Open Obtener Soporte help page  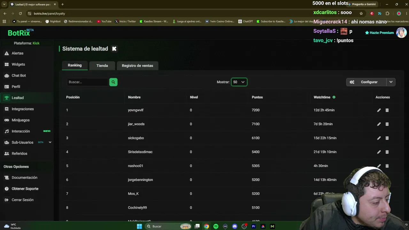25,189
